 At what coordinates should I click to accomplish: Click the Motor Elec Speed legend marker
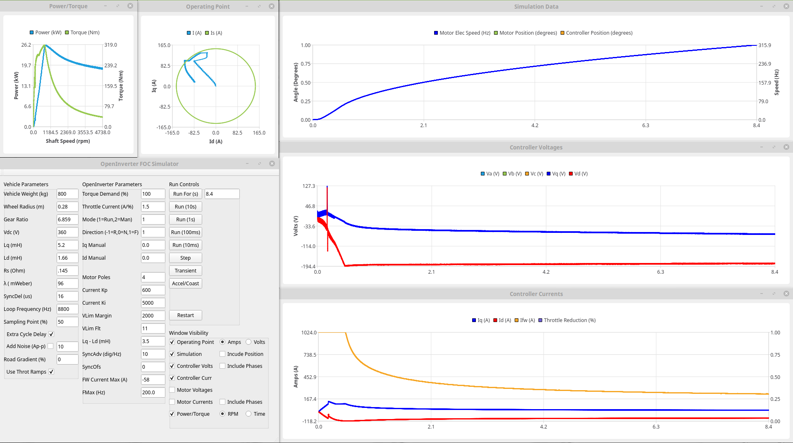coord(436,33)
